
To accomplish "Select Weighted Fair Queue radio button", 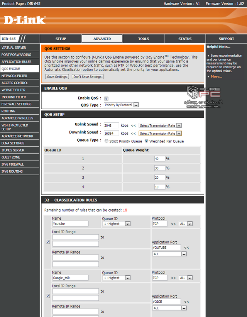I will (146, 141).
